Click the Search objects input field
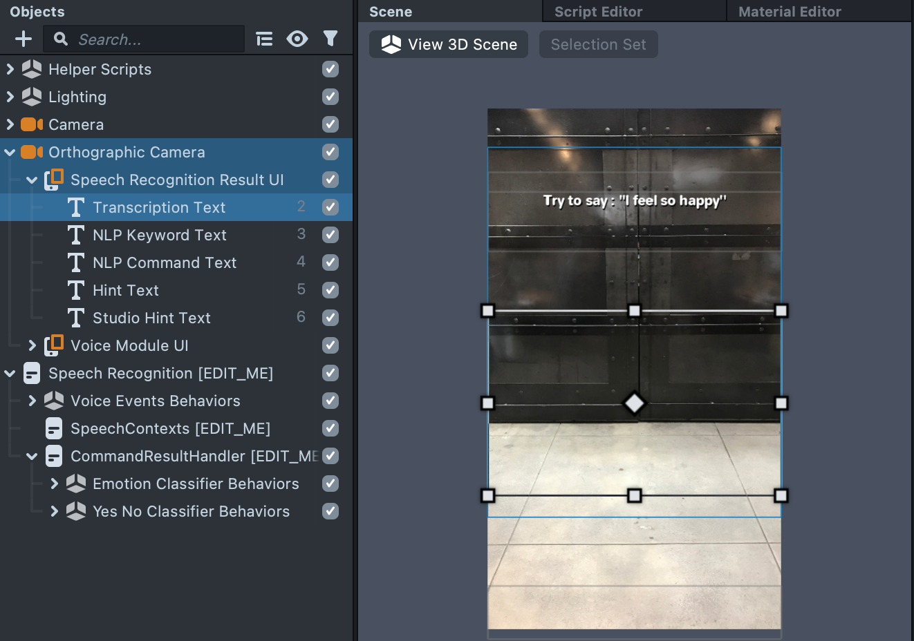The image size is (914, 641). (x=156, y=39)
